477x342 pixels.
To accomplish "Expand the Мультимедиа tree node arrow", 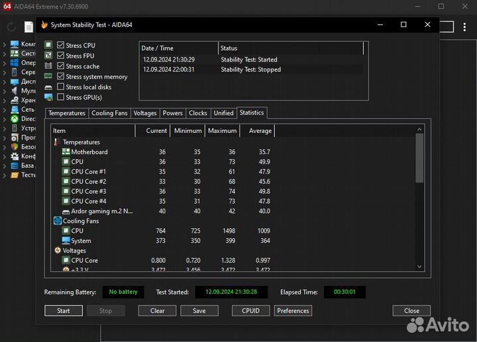I will pyautogui.click(x=4, y=91).
